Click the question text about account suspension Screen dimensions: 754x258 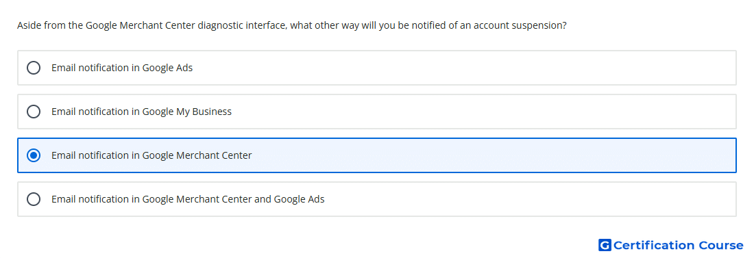292,25
